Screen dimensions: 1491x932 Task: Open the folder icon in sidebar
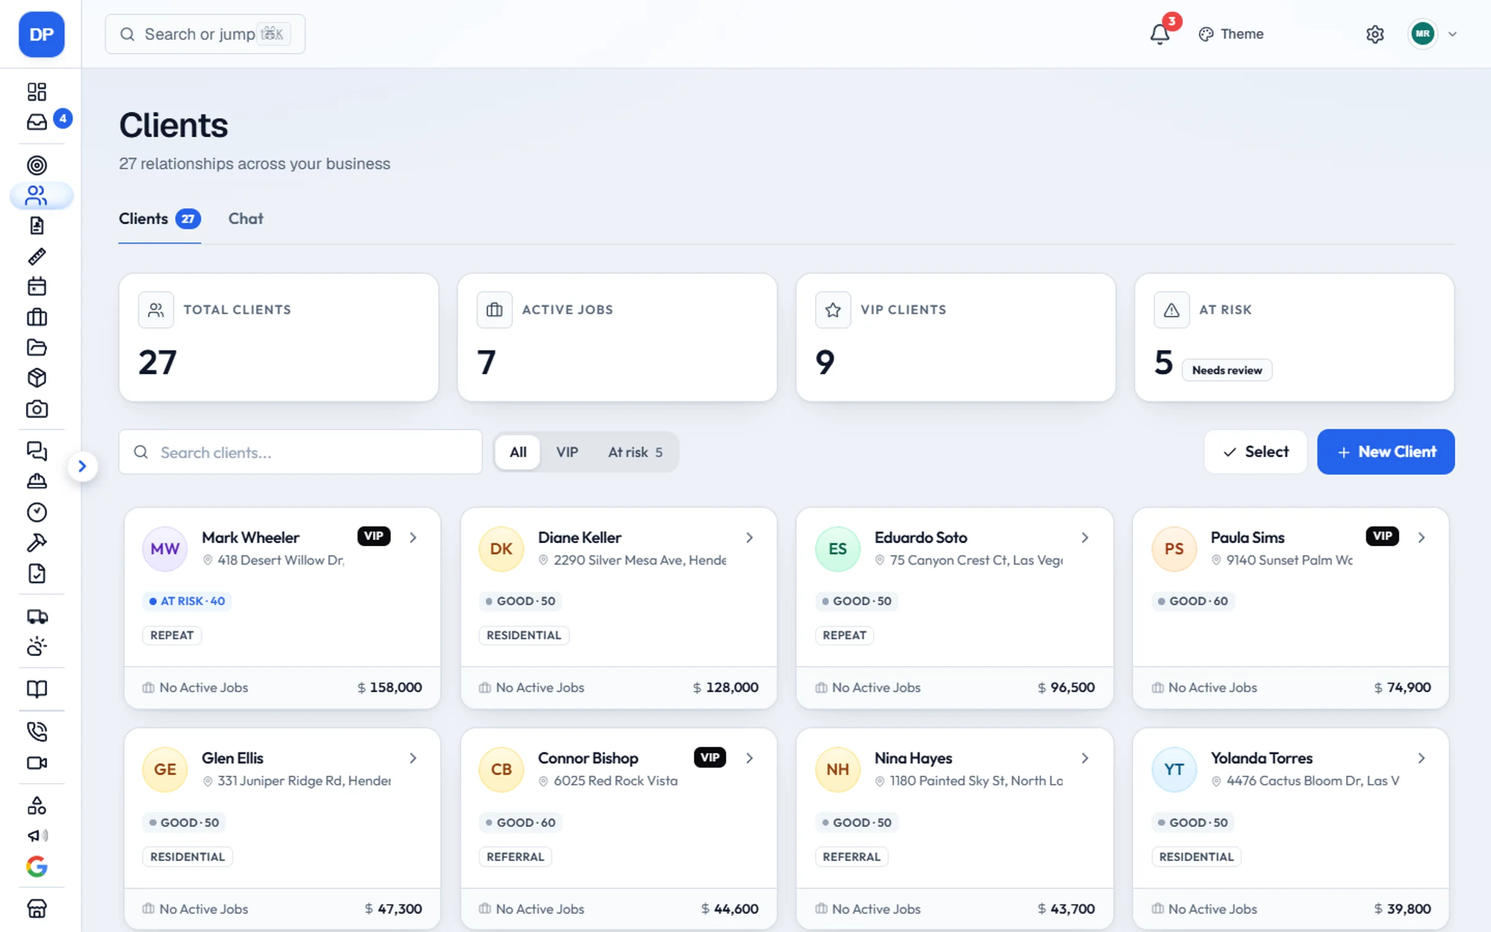[x=37, y=347]
